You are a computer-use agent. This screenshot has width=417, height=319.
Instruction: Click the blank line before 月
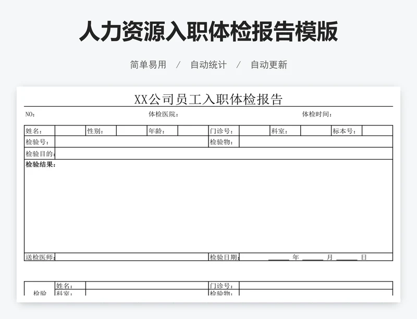[313, 260]
